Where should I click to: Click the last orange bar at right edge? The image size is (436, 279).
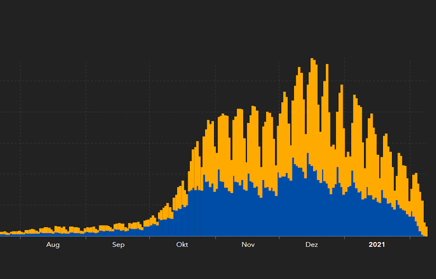(426, 231)
